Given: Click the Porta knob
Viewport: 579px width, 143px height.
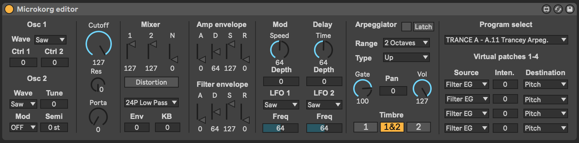Looking at the screenshot, I should tap(98, 117).
